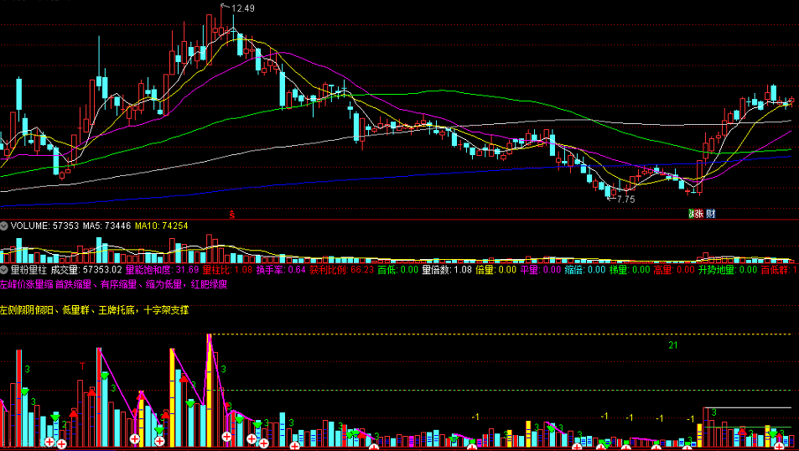Click the 升势地量: 0.00 value
Image resolution: width=799 pixels, height=451 pixels.
coord(728,270)
